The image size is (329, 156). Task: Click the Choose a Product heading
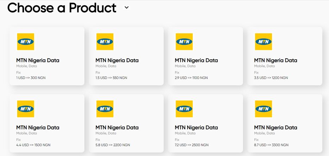[x=62, y=8]
